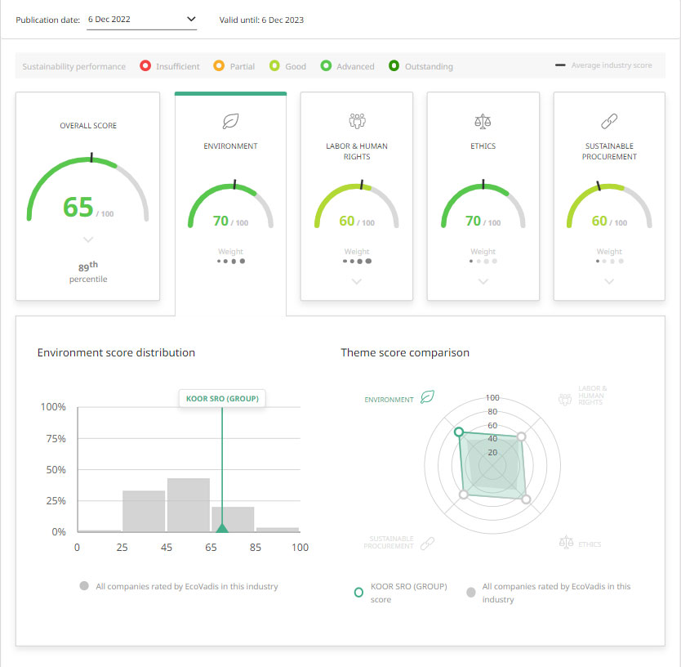Click the Average industry score dash marker
Image resolution: width=681 pixels, height=667 pixels.
tap(560, 65)
